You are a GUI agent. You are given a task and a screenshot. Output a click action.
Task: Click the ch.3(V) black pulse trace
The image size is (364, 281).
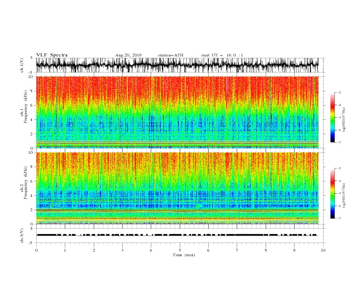[x=177, y=235]
